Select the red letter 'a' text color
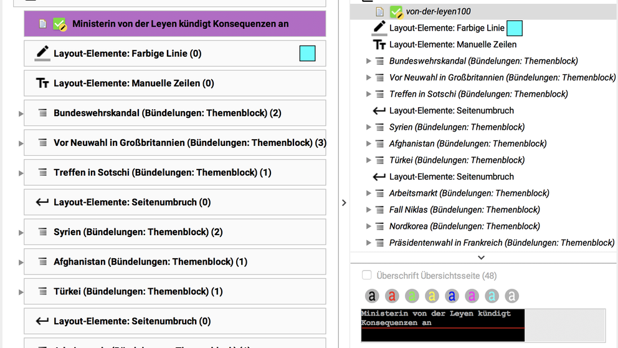 [x=392, y=296]
